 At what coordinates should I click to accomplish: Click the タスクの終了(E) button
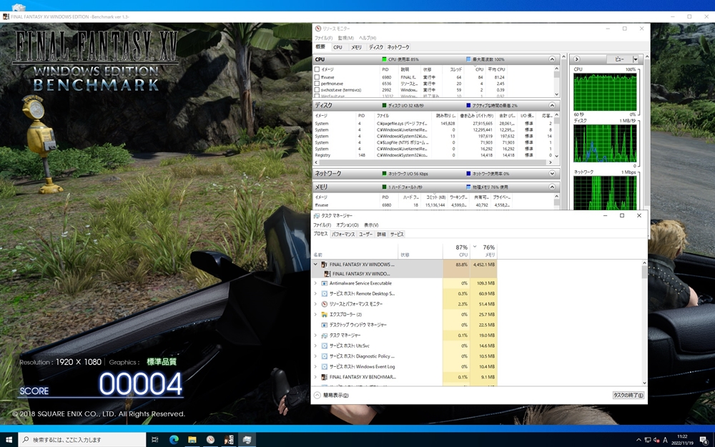coord(628,396)
